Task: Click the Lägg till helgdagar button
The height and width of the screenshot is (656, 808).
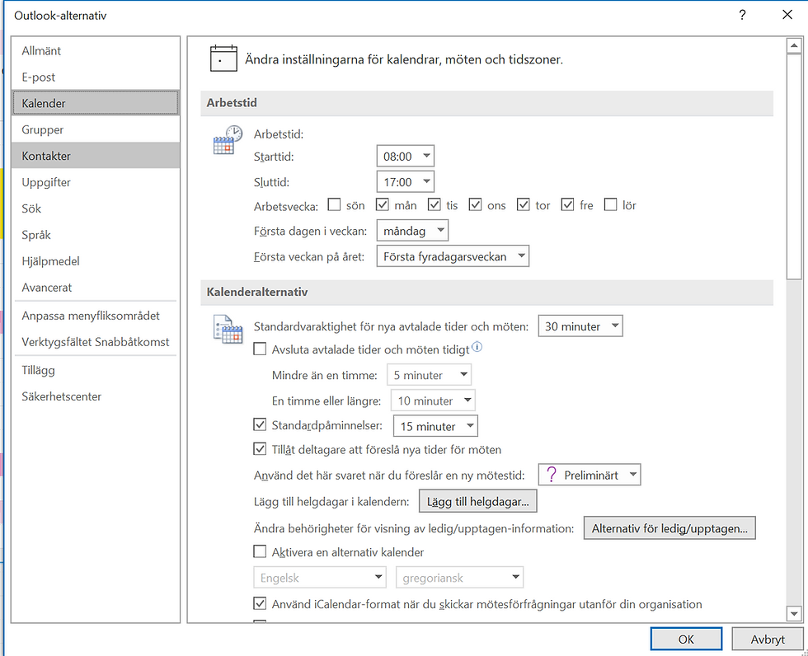Action: point(477,502)
